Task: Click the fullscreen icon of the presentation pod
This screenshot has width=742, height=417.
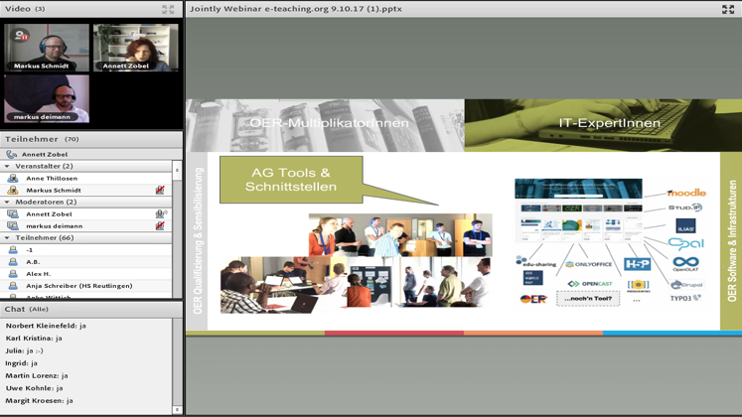Action: (727, 9)
